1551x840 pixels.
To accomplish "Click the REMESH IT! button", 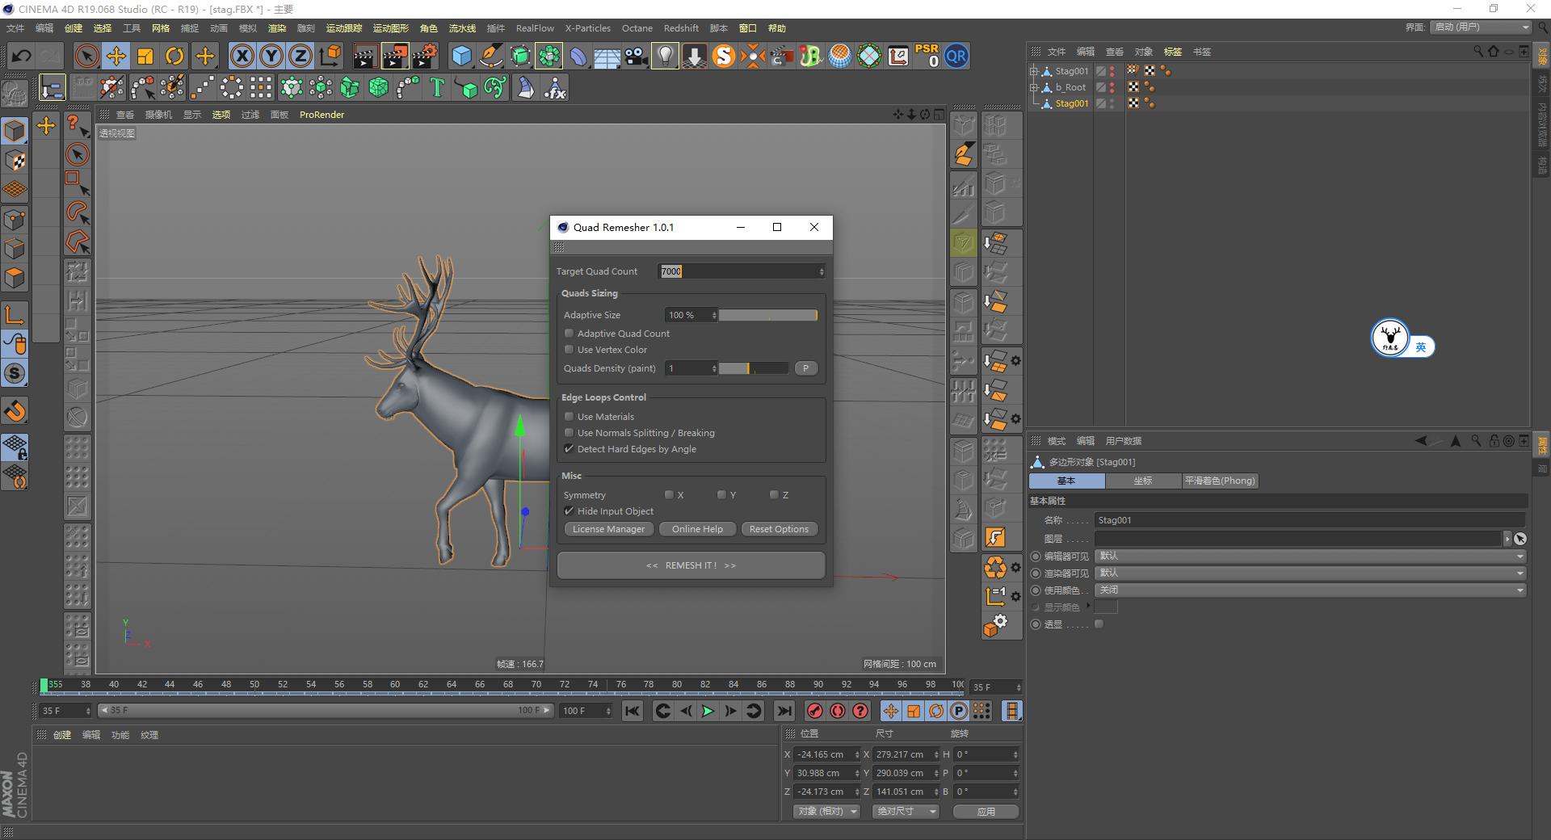I will 691,565.
